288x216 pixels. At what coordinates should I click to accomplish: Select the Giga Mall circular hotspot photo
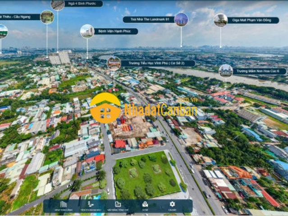pyautogui.click(x=220, y=20)
